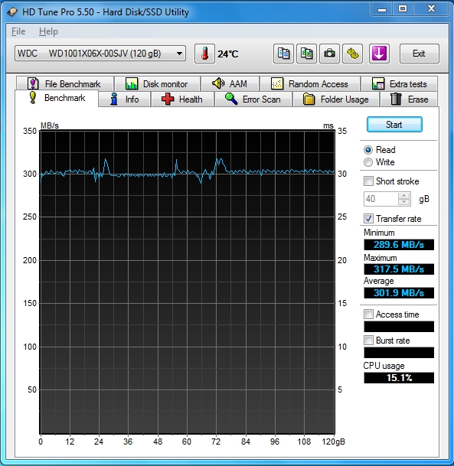This screenshot has width=454, height=466.
Task: Open the AAM tab
Action: coord(230,84)
